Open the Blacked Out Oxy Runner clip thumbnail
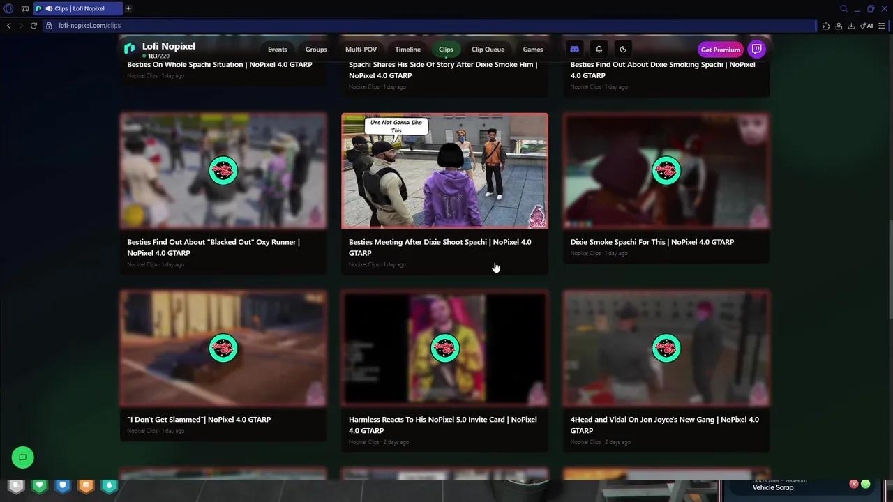 coord(223,171)
